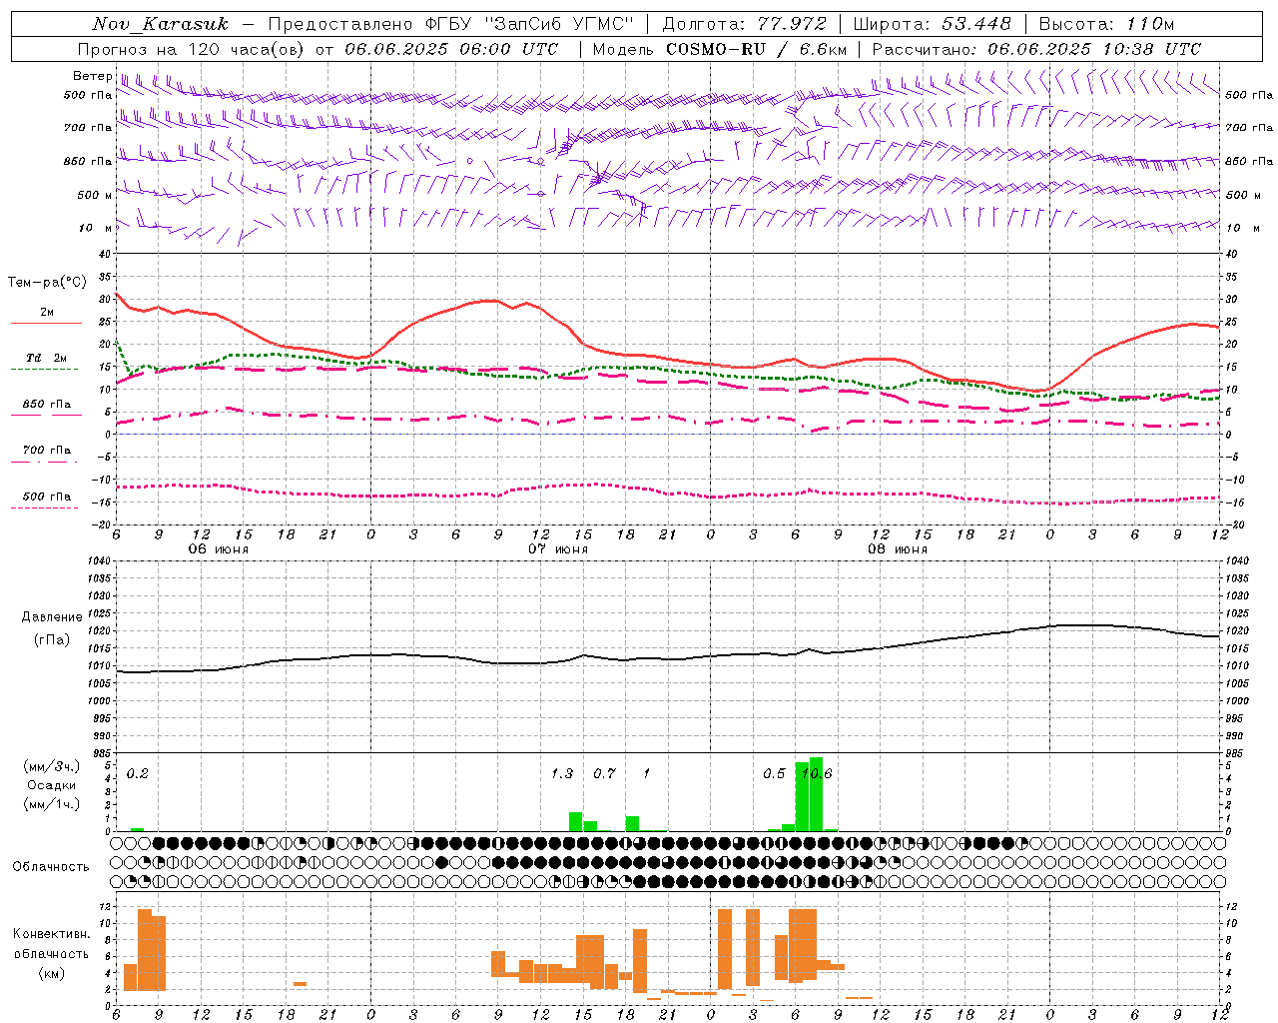This screenshot has width=1278, height=1023.
Task: Click the date label 06 июня
Action: click(x=219, y=549)
